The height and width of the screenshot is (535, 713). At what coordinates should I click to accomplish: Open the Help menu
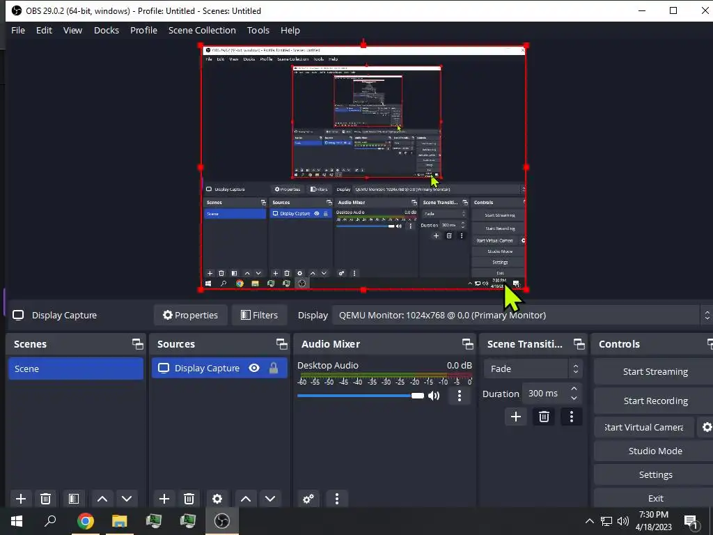click(x=290, y=31)
